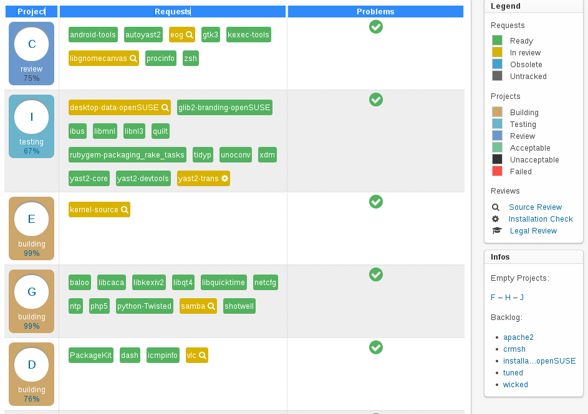
Task: Open the php5 request
Action: 99,306
